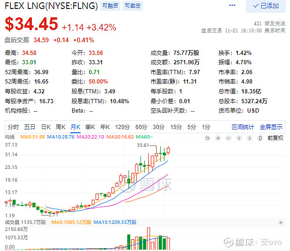The width and height of the screenshot is (290, 251).
Task: Open the 前复权 adjustment dropdown
Action: 275,138
